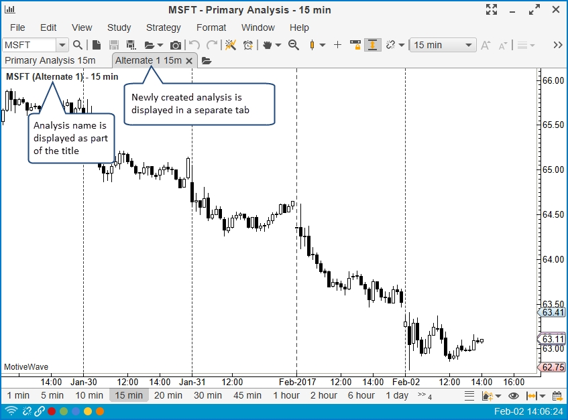Click the chart link chain icon
The height and width of the screenshot is (420, 568).
pyautogui.click(x=390, y=45)
